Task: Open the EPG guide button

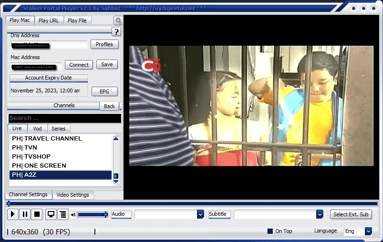Action: 104,91
